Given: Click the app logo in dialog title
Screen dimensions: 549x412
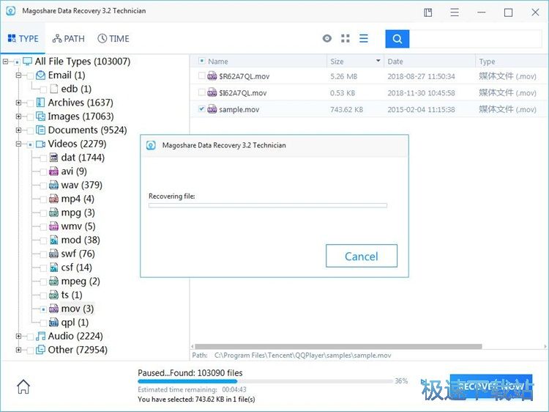Looking at the screenshot, I should pyautogui.click(x=151, y=145).
